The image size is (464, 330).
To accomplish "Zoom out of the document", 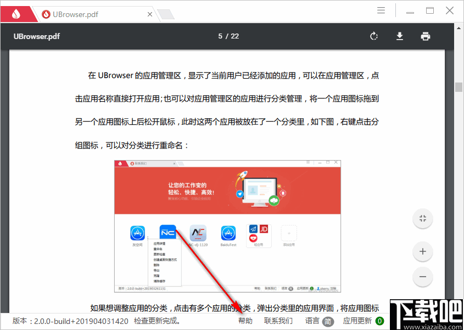I will pos(422,277).
